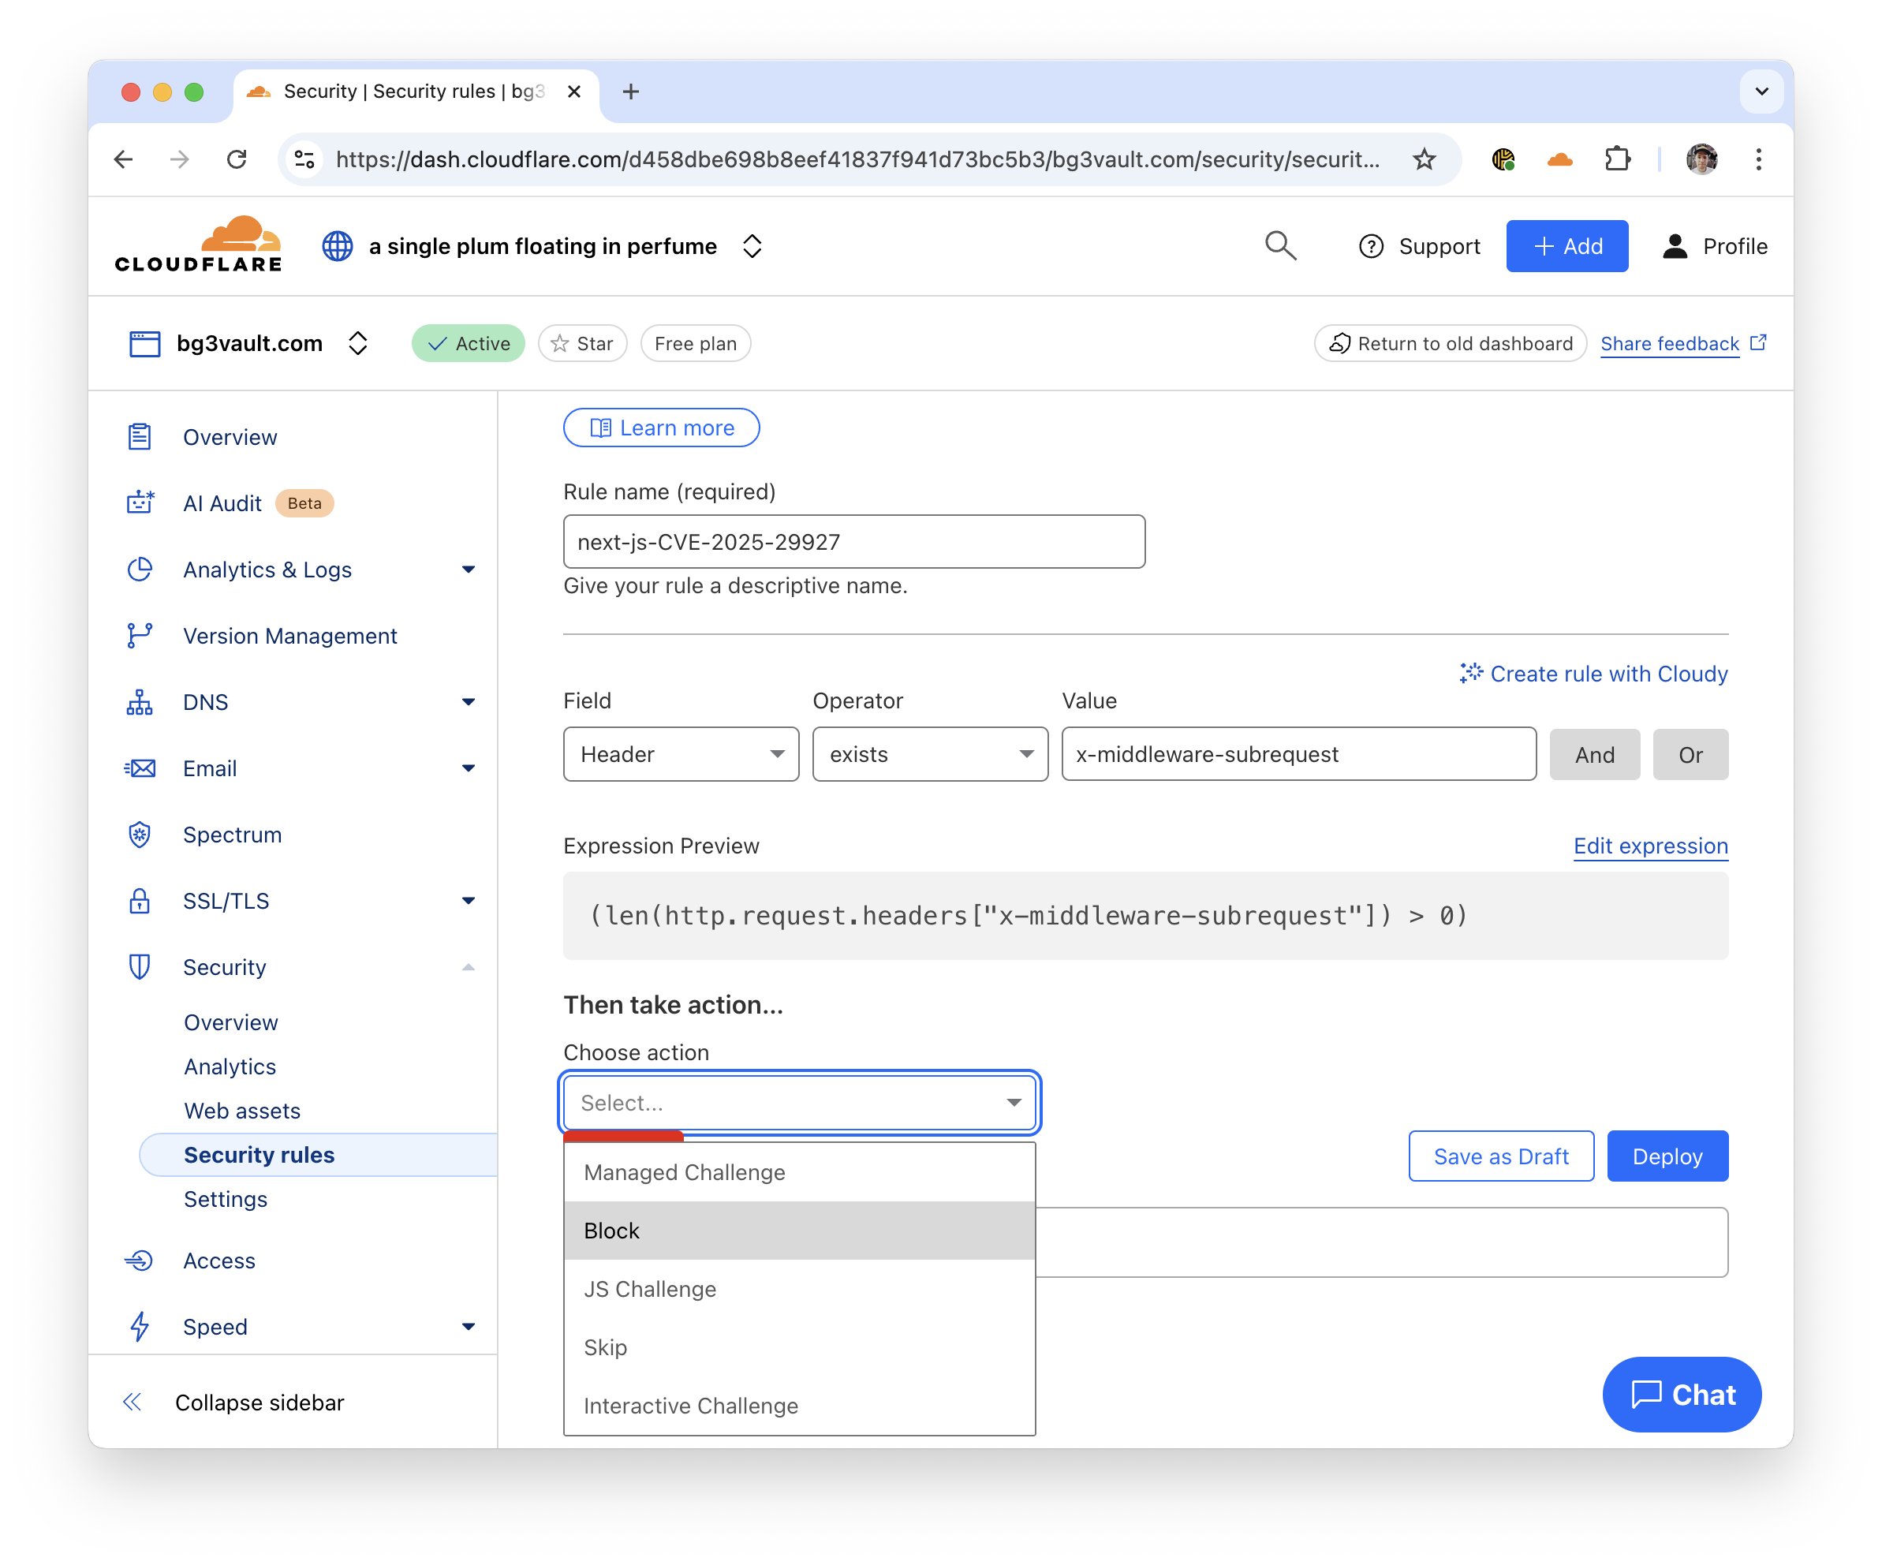
Task: Open Web assets under Security
Action: pos(242,1111)
